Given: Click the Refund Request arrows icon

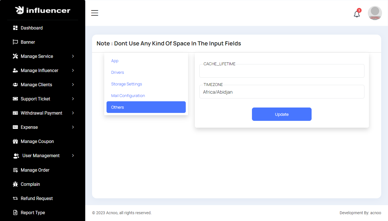Looking at the screenshot, I should pyautogui.click(x=15, y=198).
